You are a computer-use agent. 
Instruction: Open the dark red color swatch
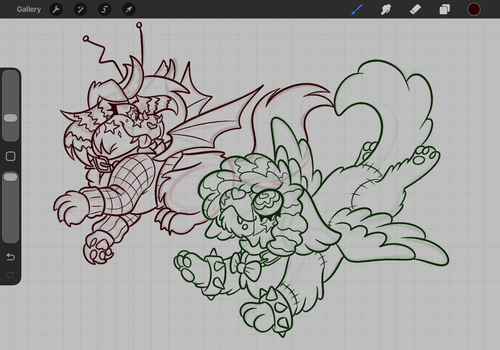point(474,9)
